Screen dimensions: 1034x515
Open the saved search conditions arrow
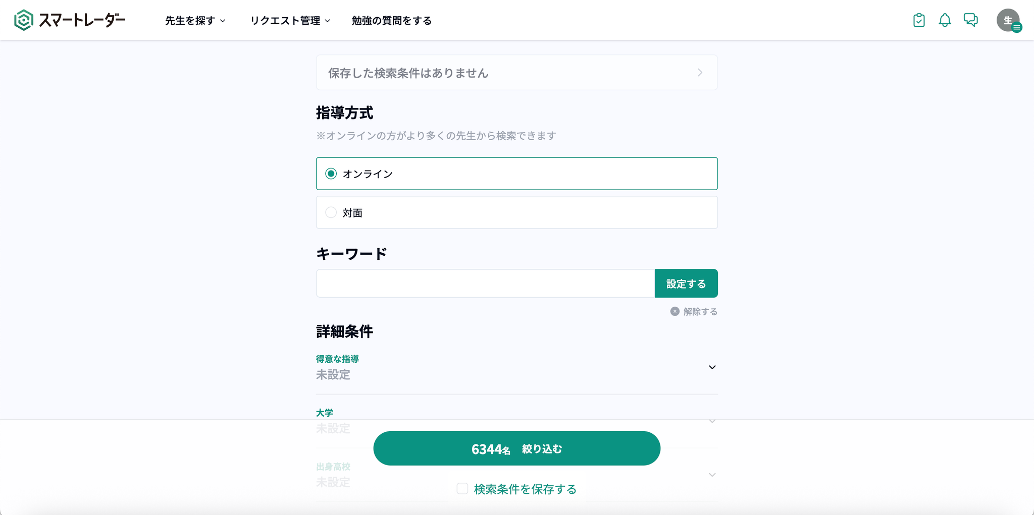700,73
